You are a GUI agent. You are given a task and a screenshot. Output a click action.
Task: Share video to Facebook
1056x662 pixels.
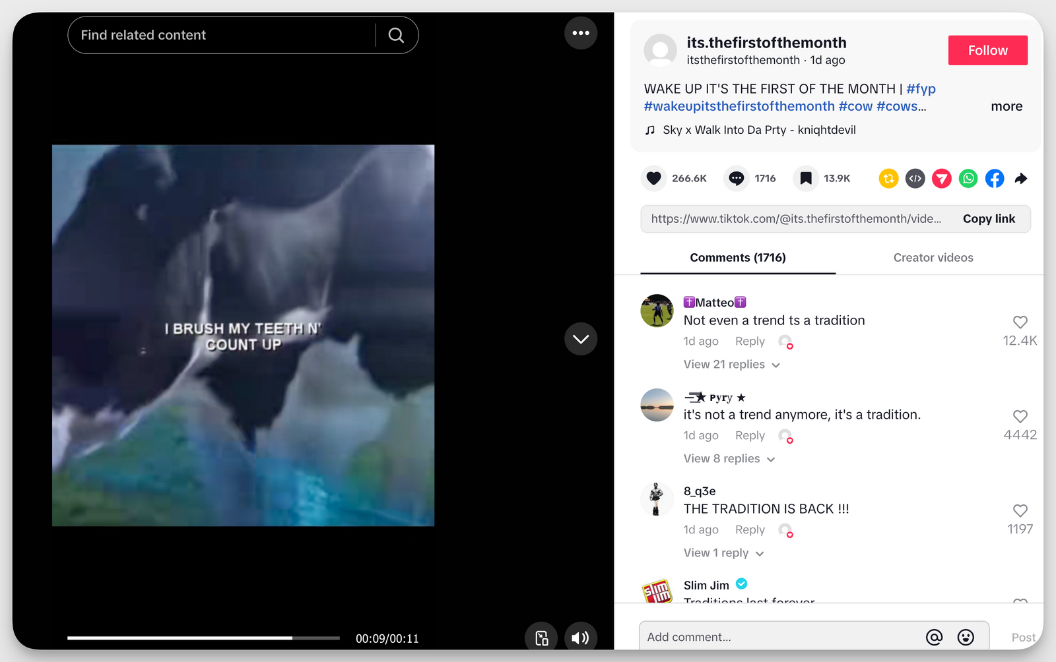tap(994, 178)
